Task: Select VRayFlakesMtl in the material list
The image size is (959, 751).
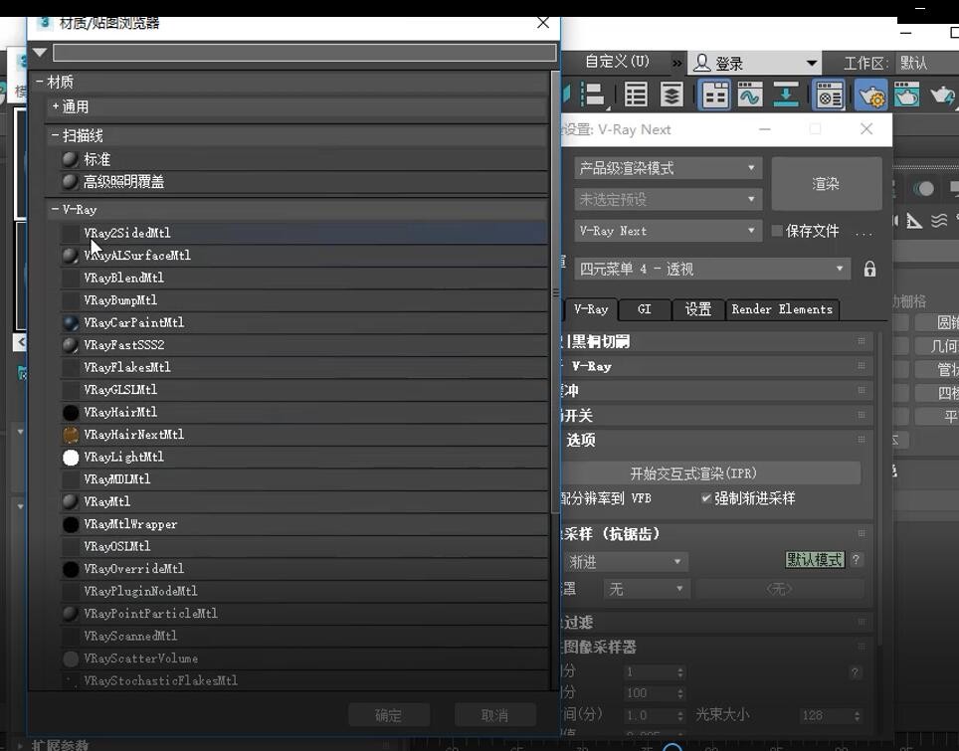Action: pyautogui.click(x=303, y=368)
